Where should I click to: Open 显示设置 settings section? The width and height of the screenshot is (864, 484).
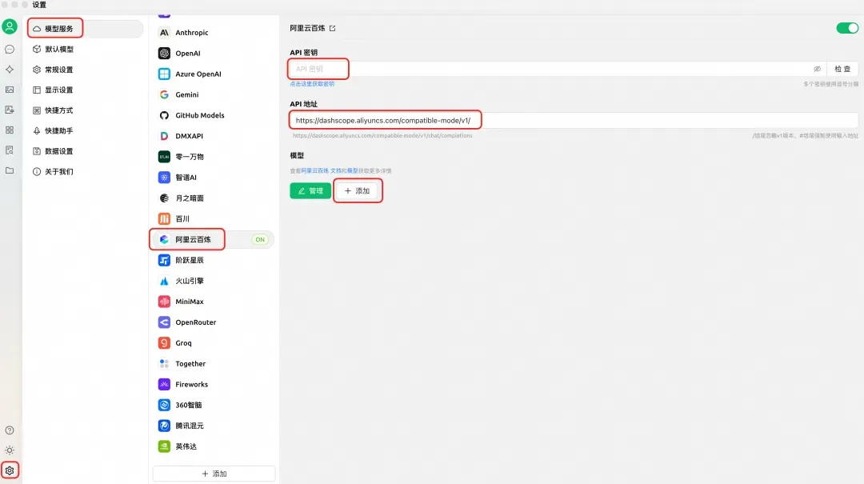85,90
